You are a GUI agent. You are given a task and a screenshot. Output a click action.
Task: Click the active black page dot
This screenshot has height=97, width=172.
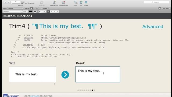[x=92, y=90]
